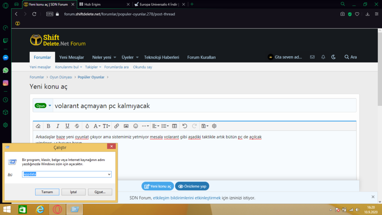Screen dimensions: 382x215
Task: Click the Yeni konu aç submit button
Action: tap(157, 186)
